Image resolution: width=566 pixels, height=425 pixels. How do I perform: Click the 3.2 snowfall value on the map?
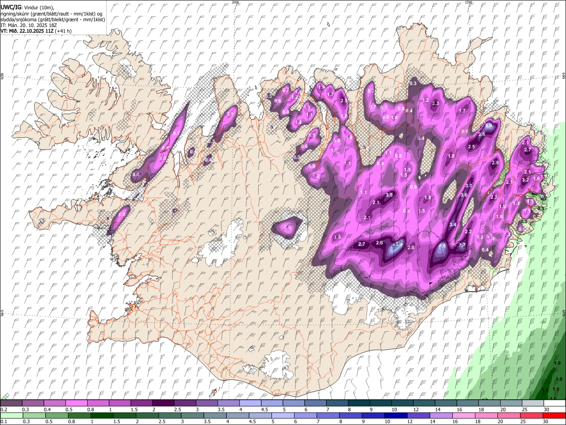[525, 180]
